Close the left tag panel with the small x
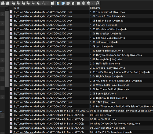 coord(8,6)
